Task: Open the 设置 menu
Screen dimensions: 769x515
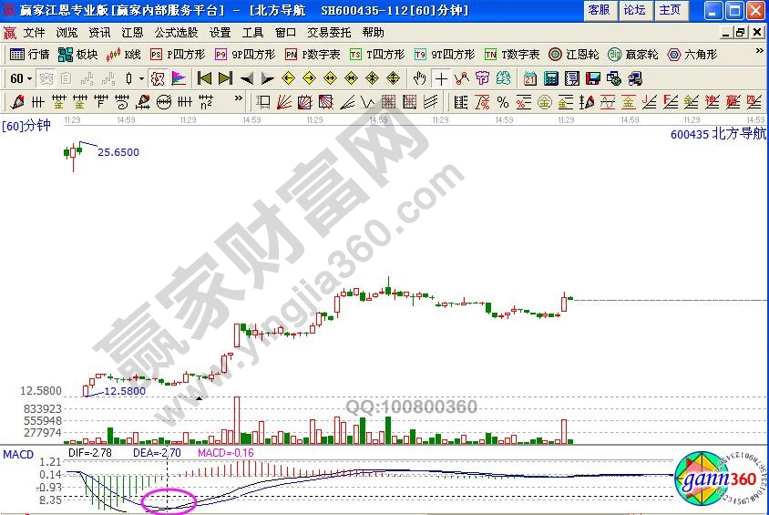Action: [220, 33]
